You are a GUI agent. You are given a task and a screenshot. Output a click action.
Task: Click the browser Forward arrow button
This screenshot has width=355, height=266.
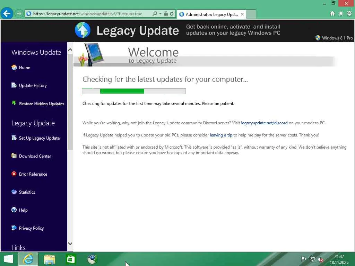pos(19,14)
